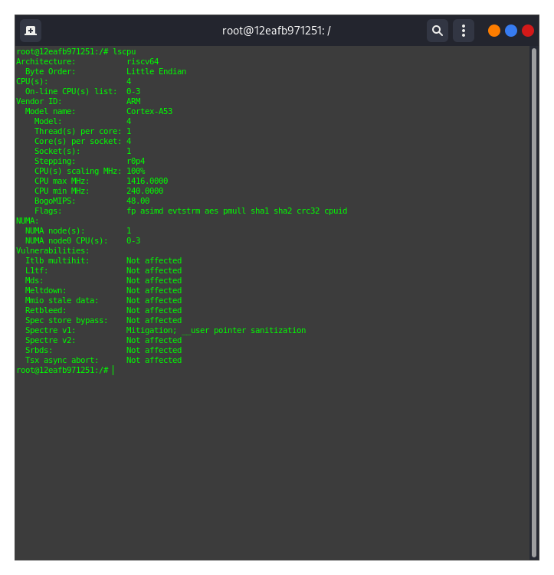Click the lscpu command text
Image resolution: width=554 pixels, height=575 pixels.
[x=124, y=51]
